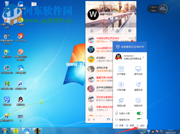The width and height of the screenshot is (180, 134).
Task: Expand the QQ account 907662624 arrow
Action: tap(143, 57)
